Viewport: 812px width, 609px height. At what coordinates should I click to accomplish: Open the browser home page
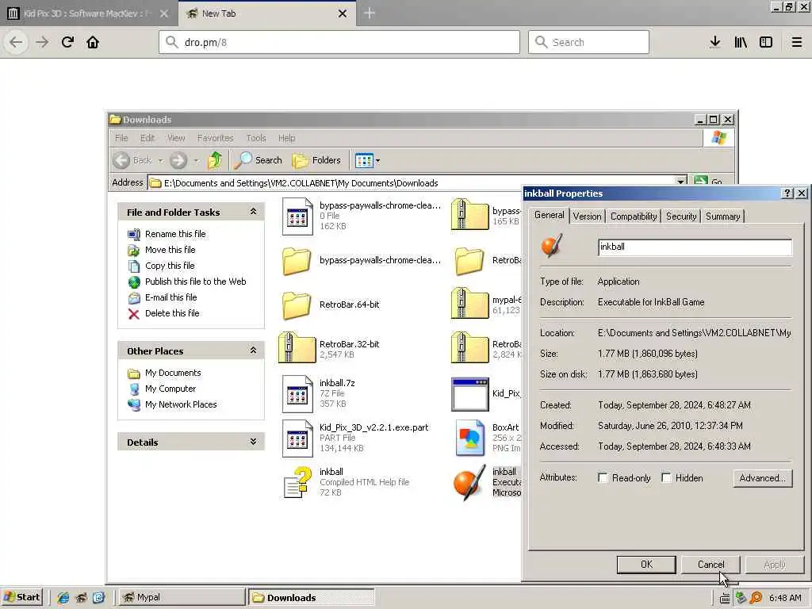(x=93, y=43)
